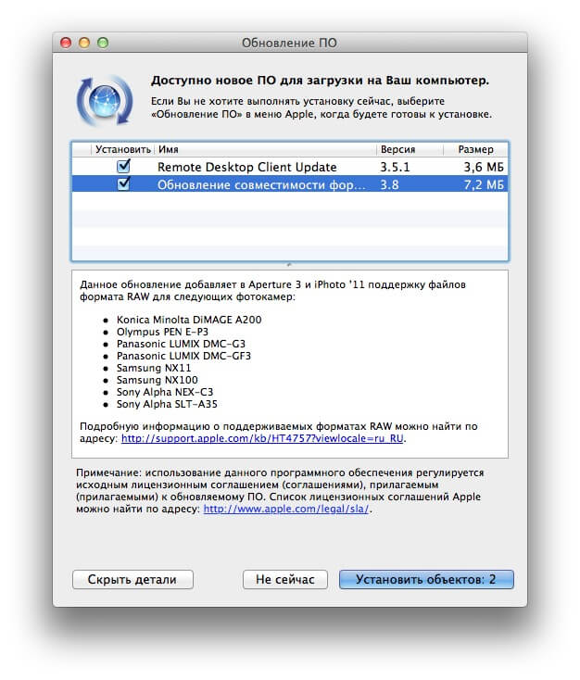The width and height of the screenshot is (580, 680).
Task: Click Samsung NX11 list entry
Action: 154,368
